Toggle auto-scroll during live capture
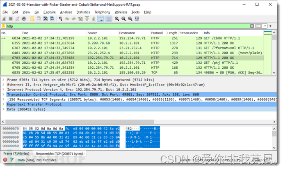The height and width of the screenshot is (169, 283). click(x=100, y=19)
